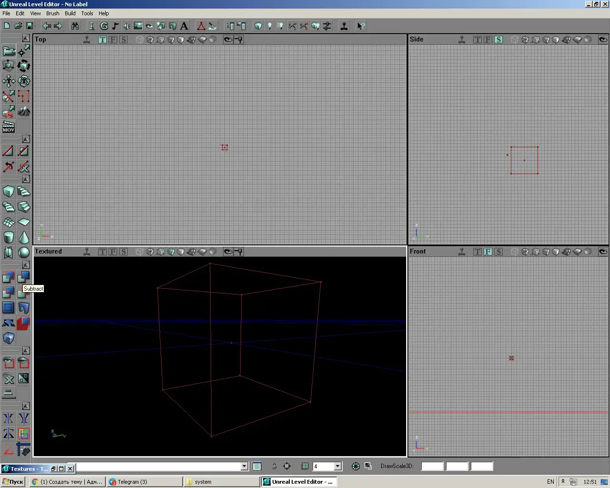Toggle Side view mode S in Side viewport

point(498,40)
